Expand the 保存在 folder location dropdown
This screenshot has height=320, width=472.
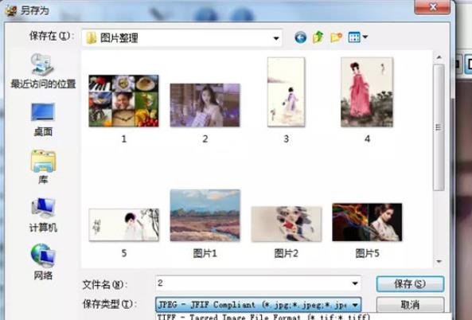[x=275, y=38]
